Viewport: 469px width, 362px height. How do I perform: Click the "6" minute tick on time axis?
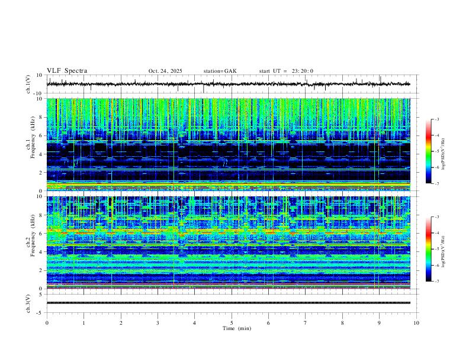268,323
